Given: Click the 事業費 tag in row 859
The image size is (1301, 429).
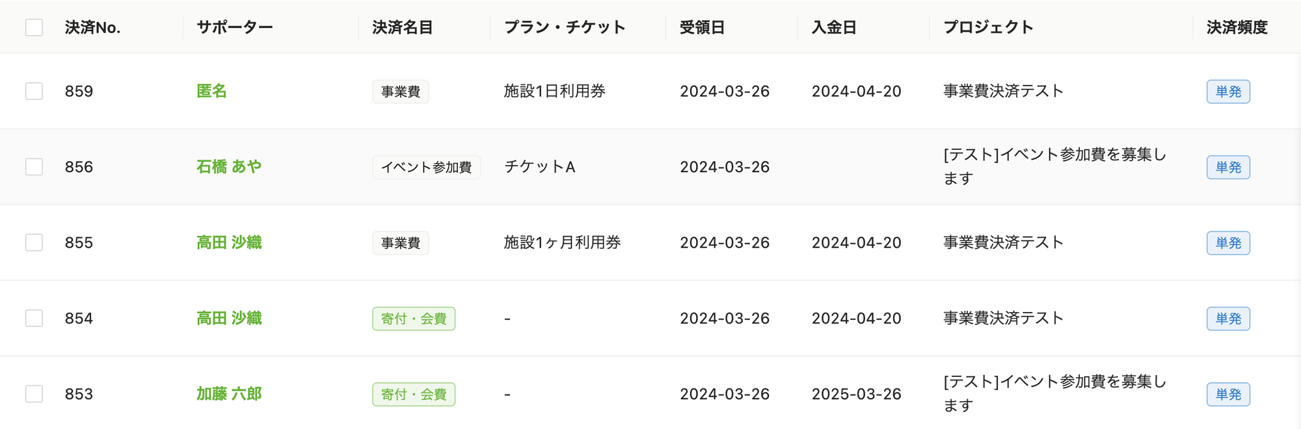Looking at the screenshot, I should tap(401, 92).
